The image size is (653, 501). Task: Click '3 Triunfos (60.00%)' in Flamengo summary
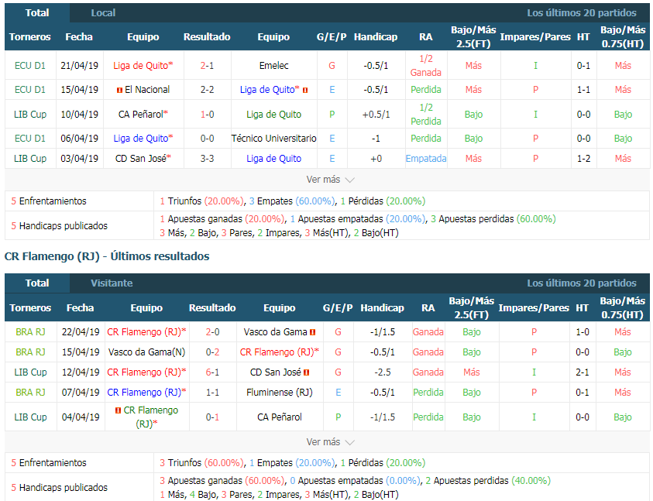(x=202, y=463)
